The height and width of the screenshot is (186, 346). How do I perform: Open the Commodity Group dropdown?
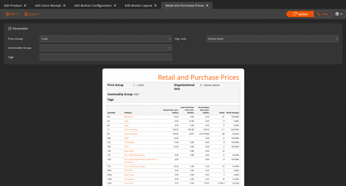click(105, 48)
